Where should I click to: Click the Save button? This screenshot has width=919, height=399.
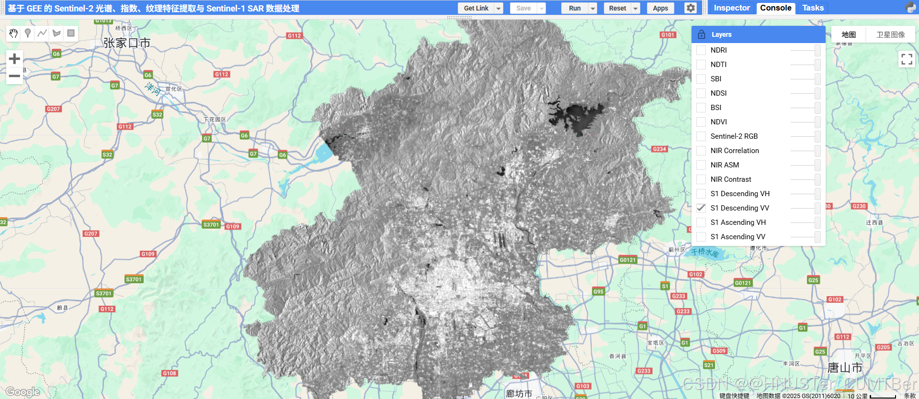(x=523, y=8)
